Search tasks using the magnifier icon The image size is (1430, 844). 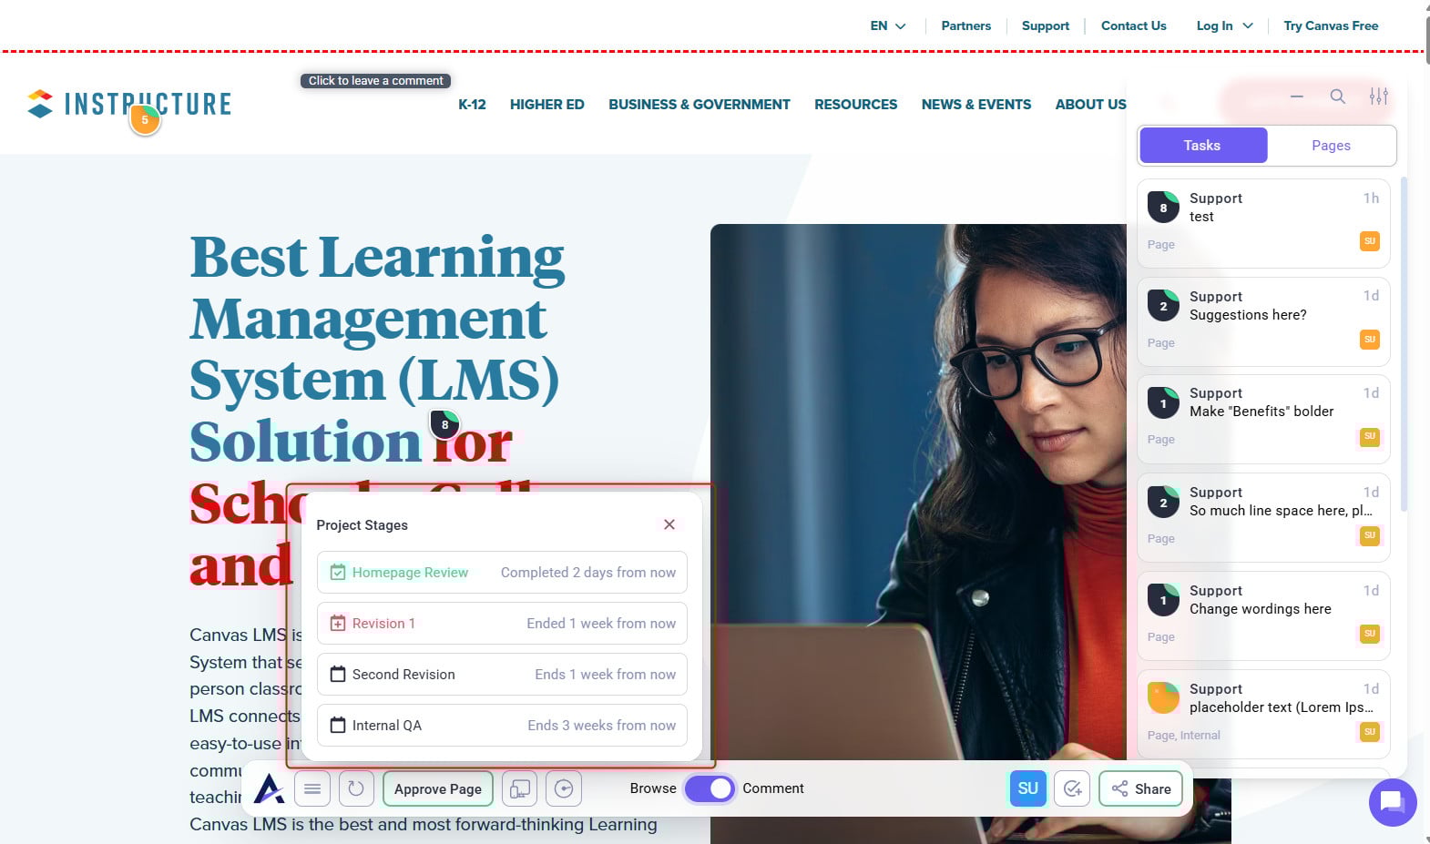(x=1337, y=97)
